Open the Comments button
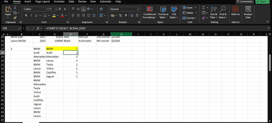 point(245,2)
